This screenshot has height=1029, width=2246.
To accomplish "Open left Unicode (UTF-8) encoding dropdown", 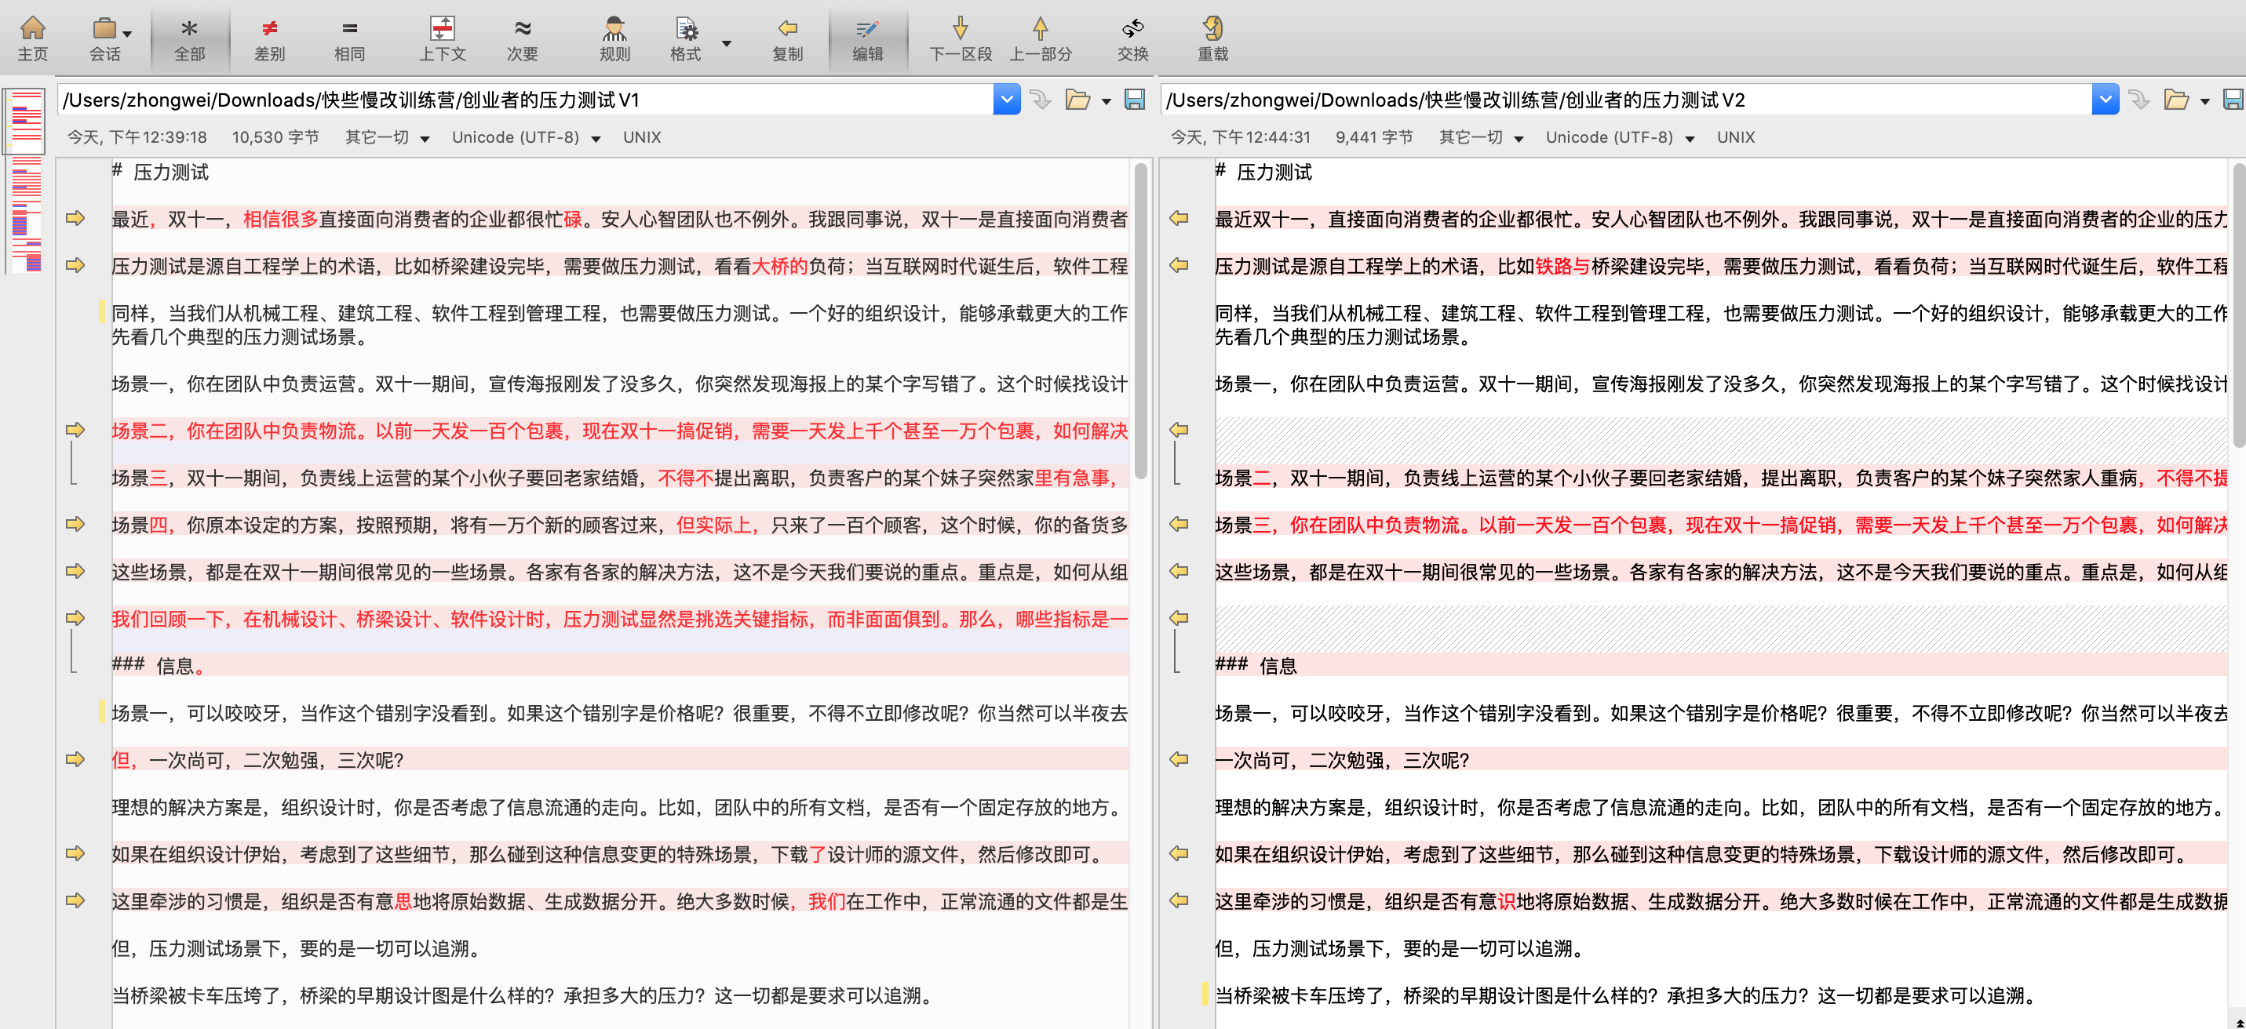I will click(x=526, y=138).
